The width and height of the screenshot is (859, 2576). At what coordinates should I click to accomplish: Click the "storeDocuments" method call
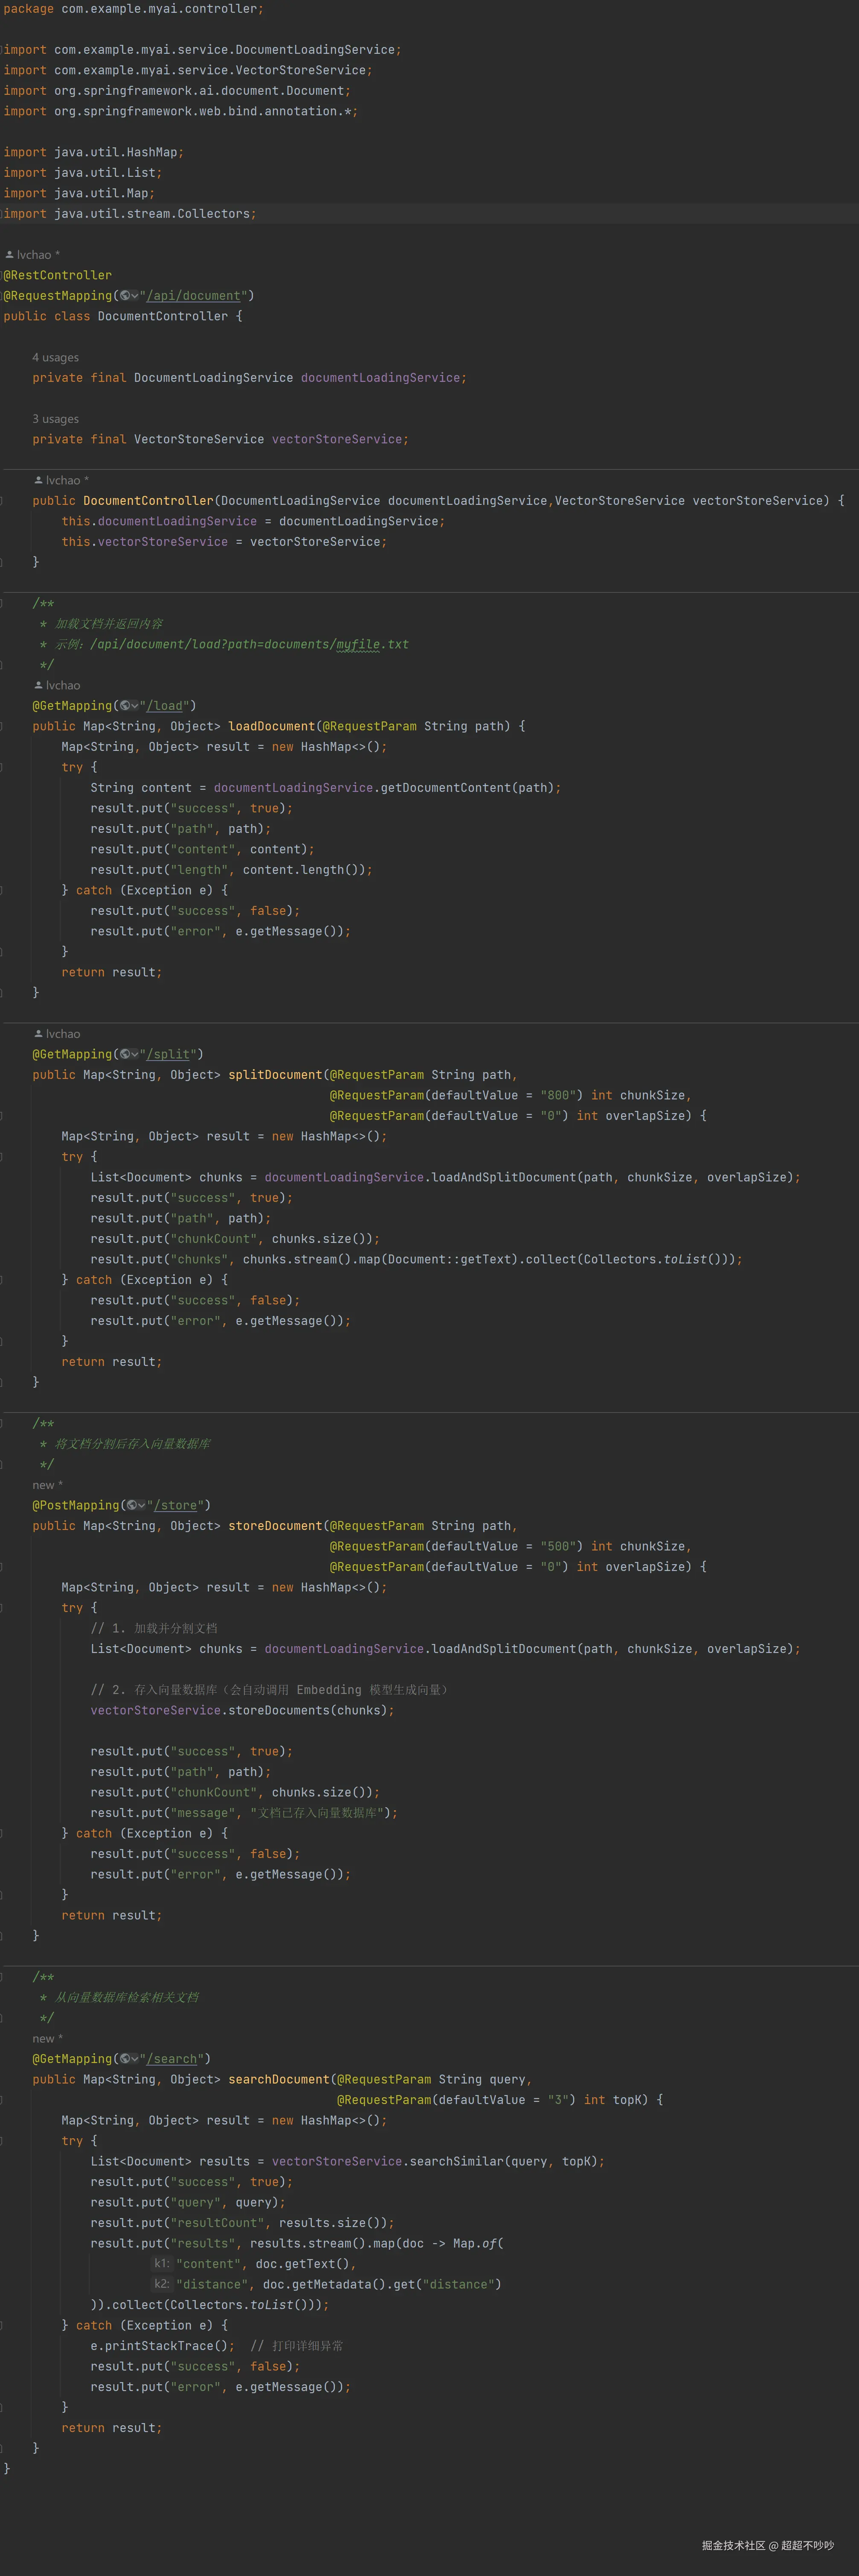coord(279,1710)
